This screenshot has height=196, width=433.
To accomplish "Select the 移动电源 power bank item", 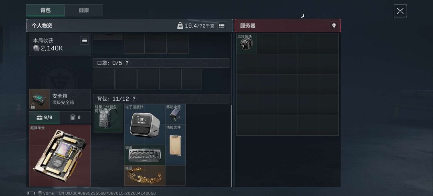I will point(175,114).
